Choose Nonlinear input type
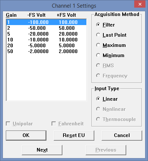Viewport: 148px width, 161px height. pyautogui.click(x=111, y=109)
